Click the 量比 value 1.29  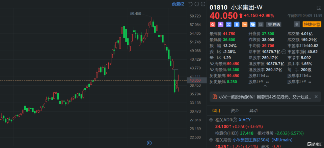226,58
